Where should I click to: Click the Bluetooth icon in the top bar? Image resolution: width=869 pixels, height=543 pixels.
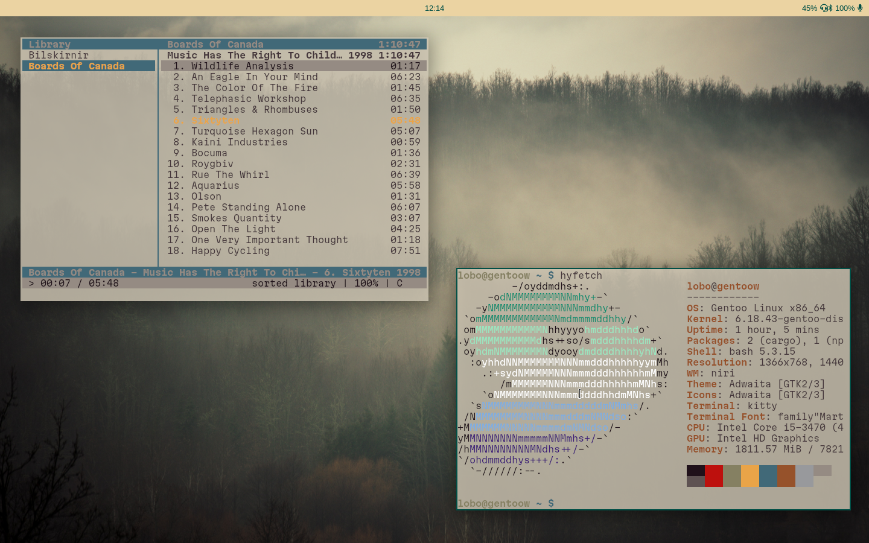click(x=830, y=8)
